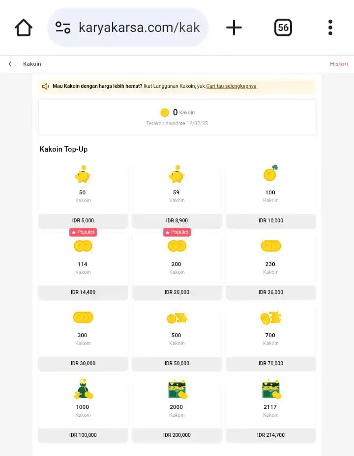The image size is (354, 456).
Task: Select the 50 Kakoin piggy bank icon
Action: (x=83, y=174)
